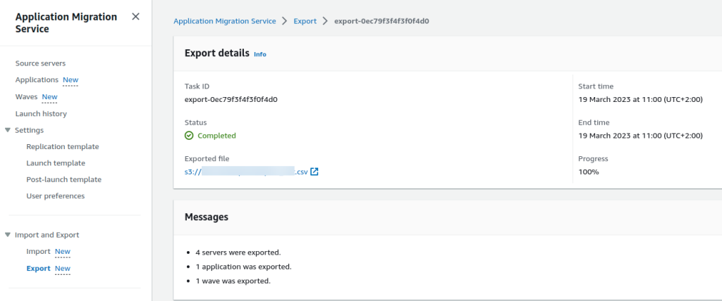The image size is (722, 301).
Task: Open Source servers page
Action: point(40,63)
